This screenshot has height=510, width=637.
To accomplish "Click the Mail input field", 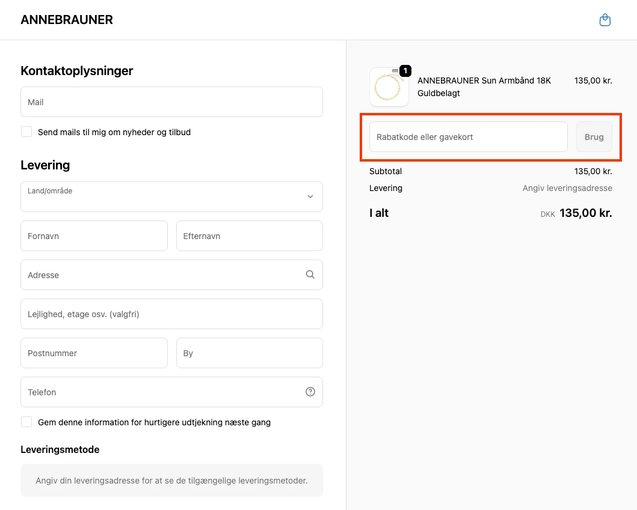I will (x=171, y=102).
